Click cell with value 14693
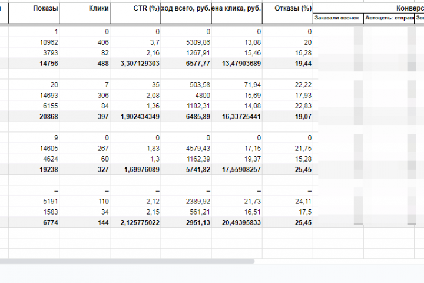 (x=34, y=96)
